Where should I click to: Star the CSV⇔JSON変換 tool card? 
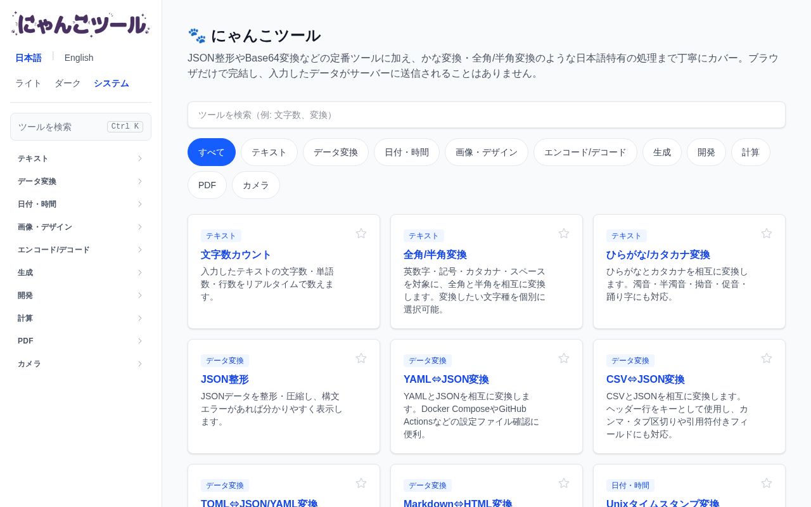pos(767,358)
